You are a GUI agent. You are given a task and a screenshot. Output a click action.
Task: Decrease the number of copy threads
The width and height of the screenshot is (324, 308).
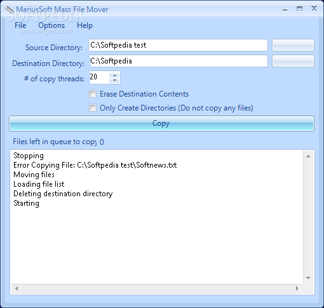click(x=114, y=80)
